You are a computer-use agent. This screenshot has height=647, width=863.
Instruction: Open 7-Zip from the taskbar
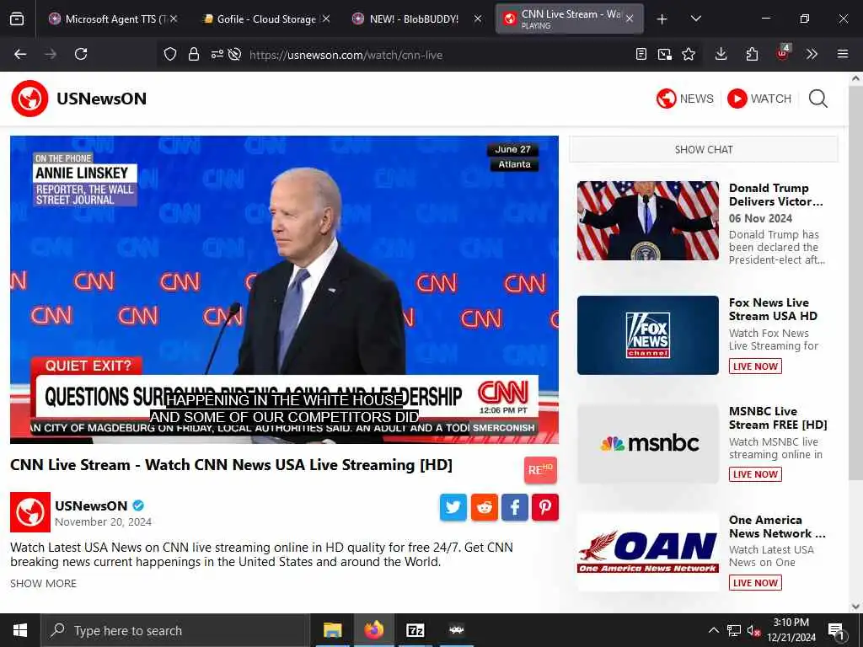coord(415,630)
